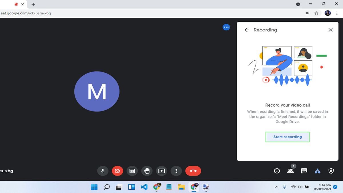
Task: Open the first Chrome profile taskbar icon
Action: click(x=157, y=187)
